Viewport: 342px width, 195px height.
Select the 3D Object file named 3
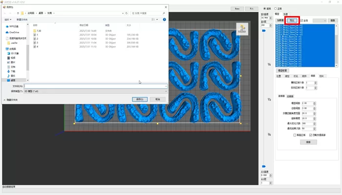coord(37,43)
